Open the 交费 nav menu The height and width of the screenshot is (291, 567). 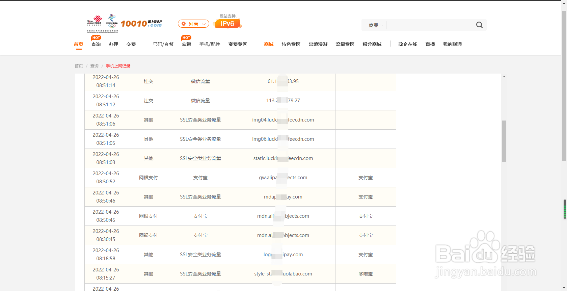click(x=131, y=44)
